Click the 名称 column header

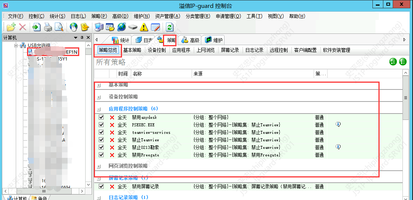[161, 74]
